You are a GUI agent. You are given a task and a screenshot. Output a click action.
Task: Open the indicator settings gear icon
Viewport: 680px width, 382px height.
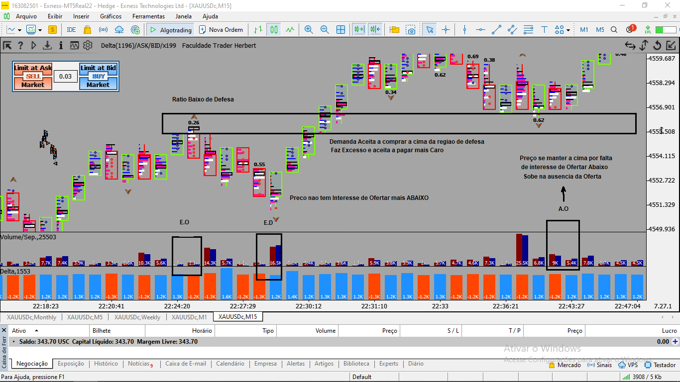click(x=88, y=45)
